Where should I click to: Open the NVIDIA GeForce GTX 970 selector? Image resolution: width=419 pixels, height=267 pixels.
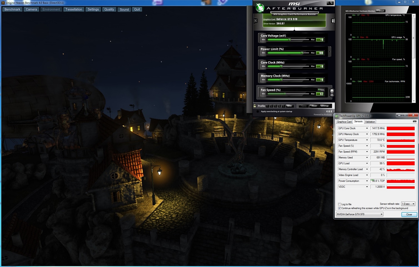[x=360, y=214]
